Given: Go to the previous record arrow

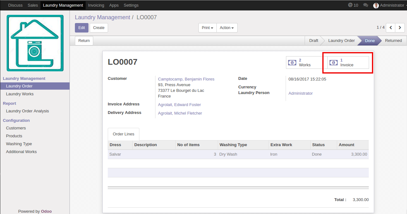Looking at the screenshot, I should [391, 28].
